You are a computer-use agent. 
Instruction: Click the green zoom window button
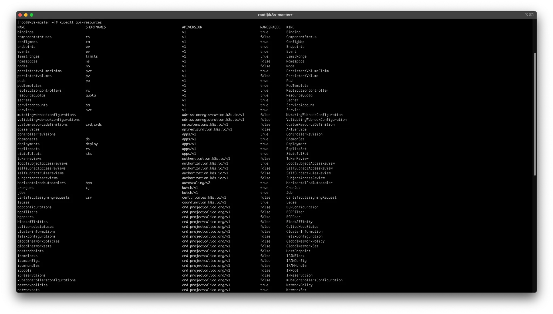32,15
